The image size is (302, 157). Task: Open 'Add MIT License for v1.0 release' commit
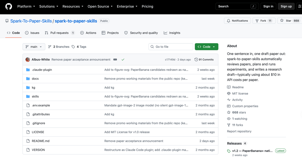[127, 132]
